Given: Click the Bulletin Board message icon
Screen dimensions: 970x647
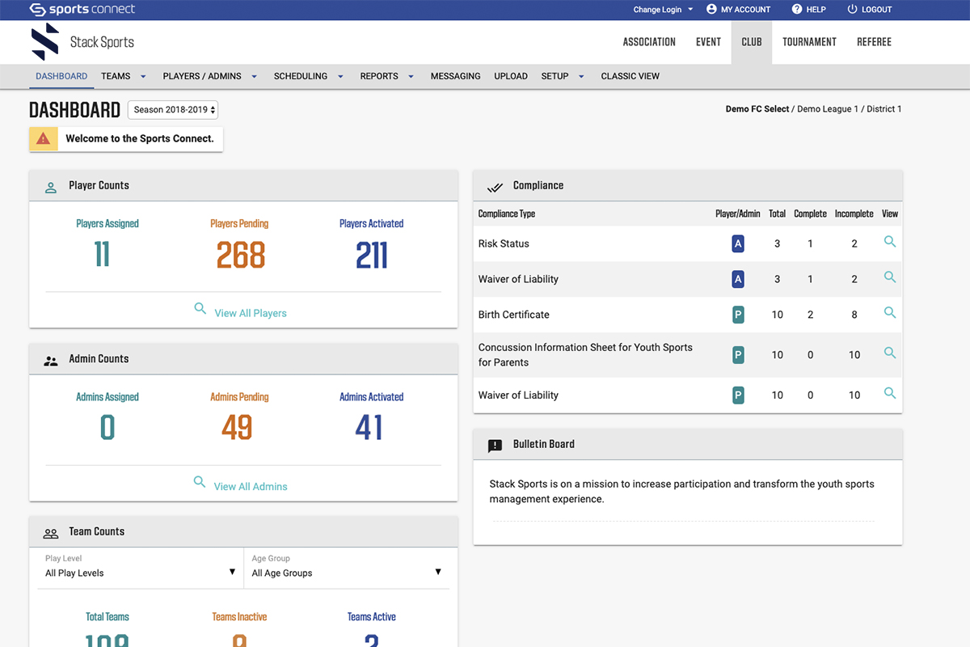Looking at the screenshot, I should pyautogui.click(x=496, y=446).
